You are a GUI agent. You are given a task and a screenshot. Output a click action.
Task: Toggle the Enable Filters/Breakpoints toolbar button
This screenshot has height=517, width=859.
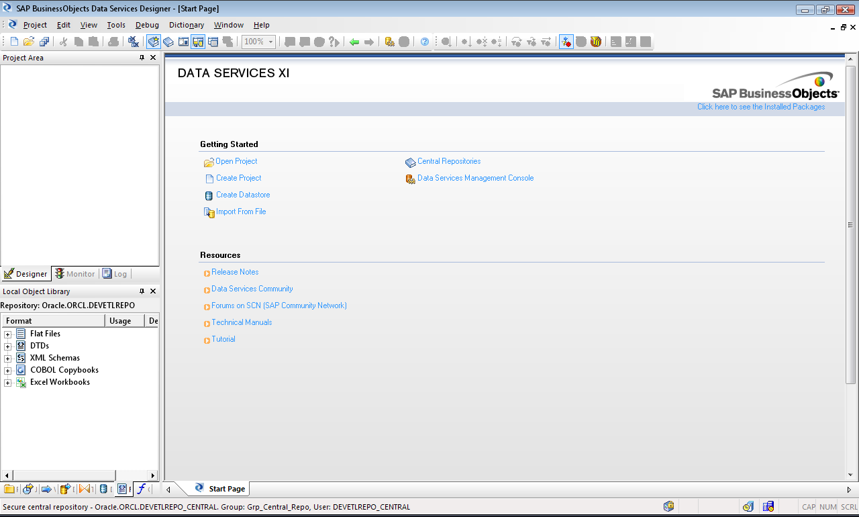(x=566, y=42)
